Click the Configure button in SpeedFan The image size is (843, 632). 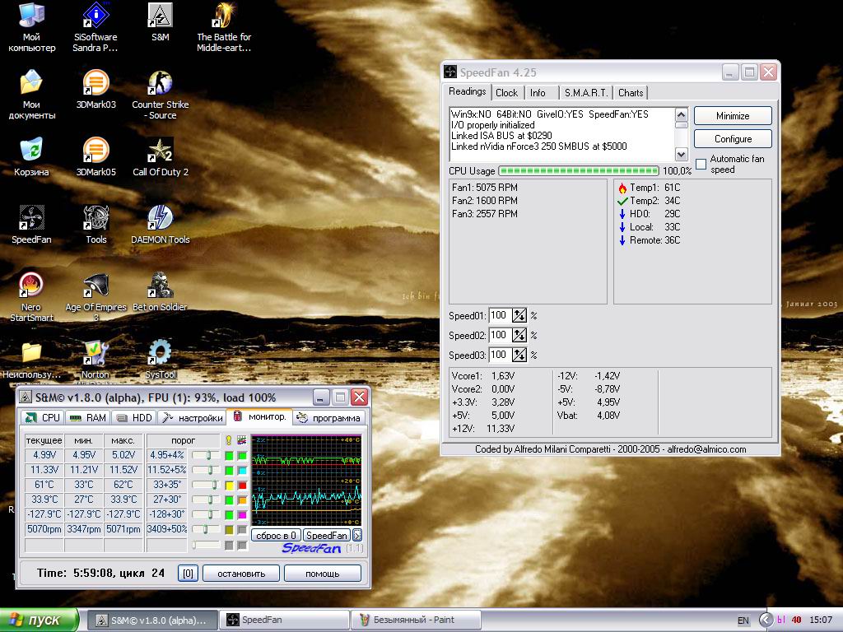[733, 138]
